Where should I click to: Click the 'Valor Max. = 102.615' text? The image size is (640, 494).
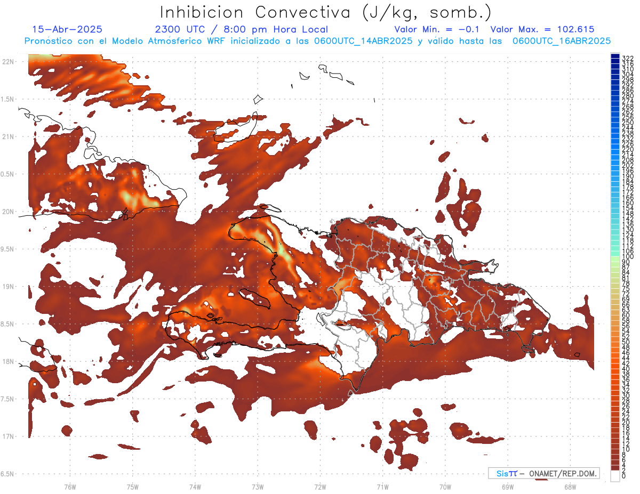542,30
